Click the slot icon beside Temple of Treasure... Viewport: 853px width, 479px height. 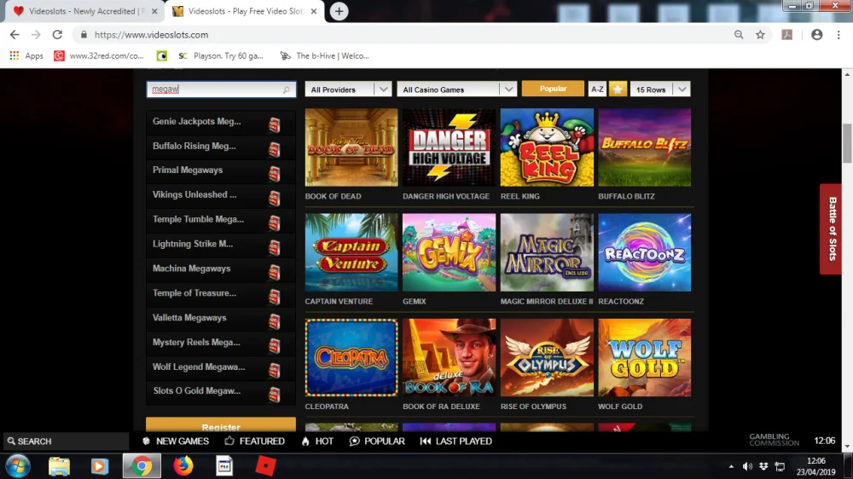pyautogui.click(x=274, y=297)
